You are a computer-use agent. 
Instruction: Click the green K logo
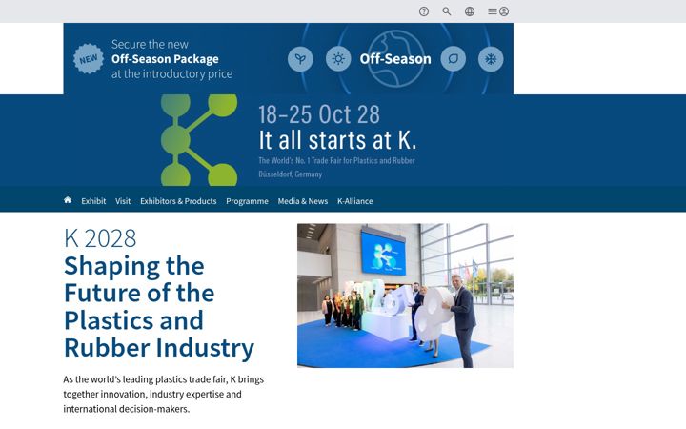tap(199, 140)
